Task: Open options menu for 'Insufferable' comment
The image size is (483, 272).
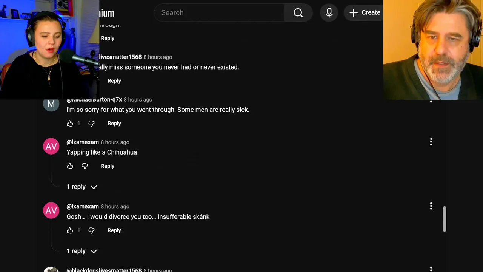Action: click(x=431, y=206)
